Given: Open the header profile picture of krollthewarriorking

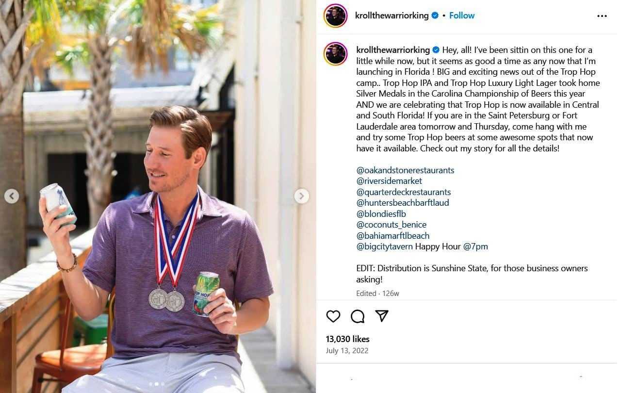Looking at the screenshot, I should [x=335, y=16].
